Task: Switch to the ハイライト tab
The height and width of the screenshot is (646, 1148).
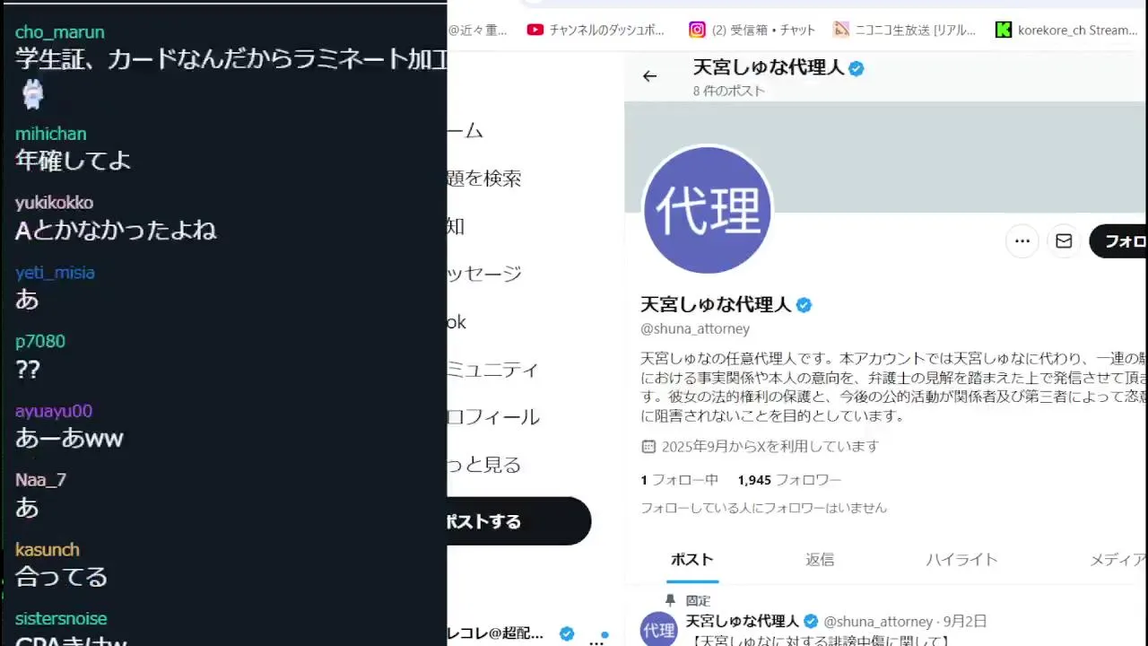Action: point(961,560)
